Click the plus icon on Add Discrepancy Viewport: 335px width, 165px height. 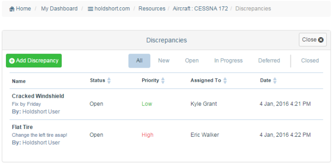point(12,61)
